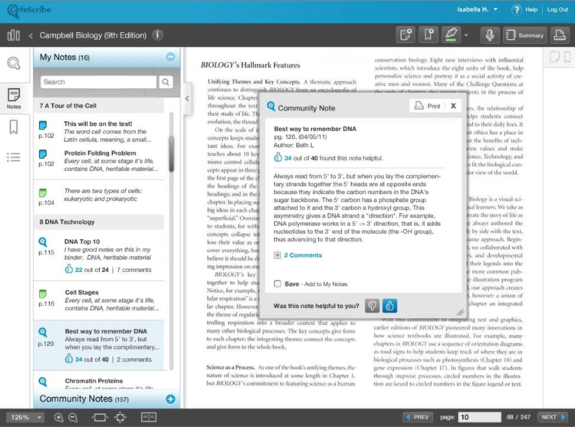The width and height of the screenshot is (575, 427).
Task: Click the page bookmark icon in right margin
Action: coord(567,57)
